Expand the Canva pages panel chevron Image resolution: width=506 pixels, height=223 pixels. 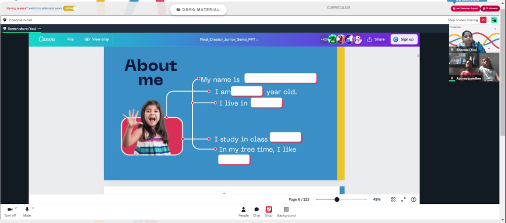pyautogui.click(x=224, y=193)
